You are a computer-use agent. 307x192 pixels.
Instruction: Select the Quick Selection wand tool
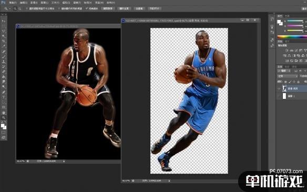pos(4,36)
